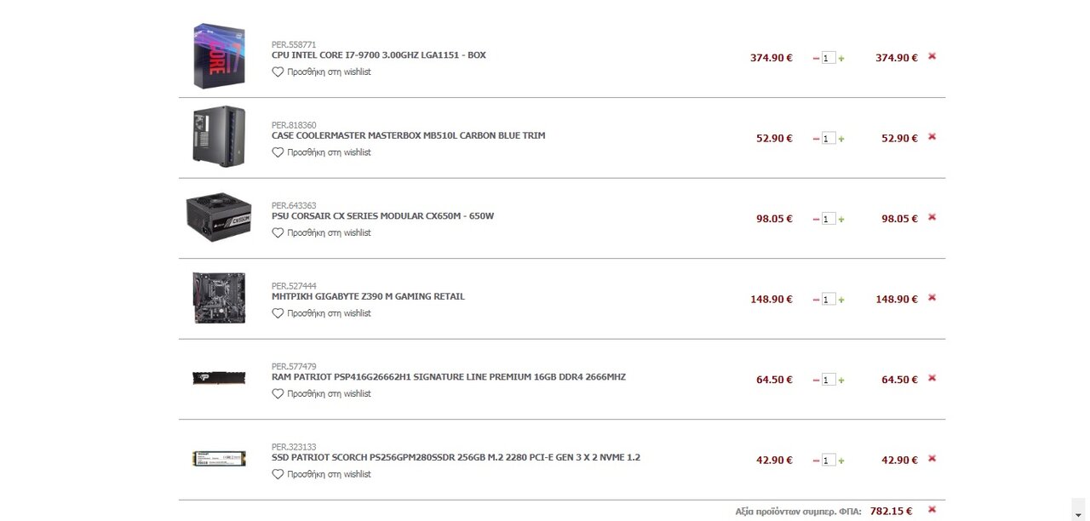Decrease quantity of Corsair CX650M PSU

coord(816,220)
